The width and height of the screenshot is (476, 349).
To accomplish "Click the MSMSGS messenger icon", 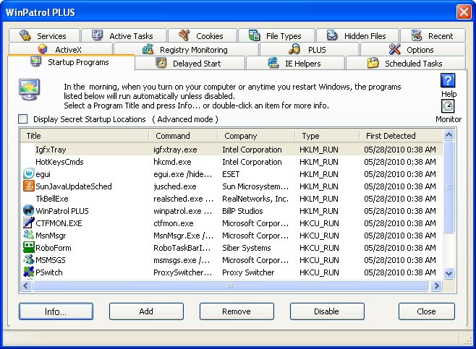I will pyautogui.click(x=29, y=259).
